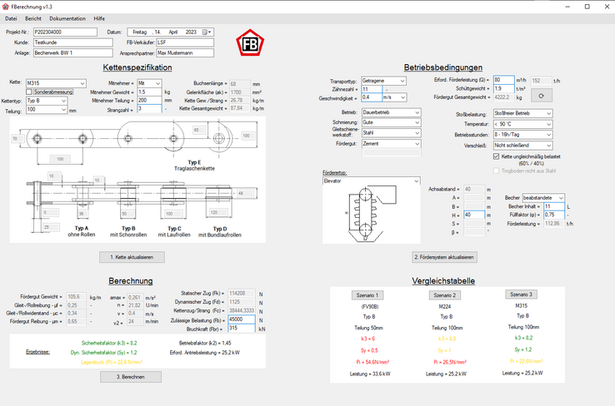Click the Mitnehmer Teilung 200 field
615x406 pixels.
(149, 101)
